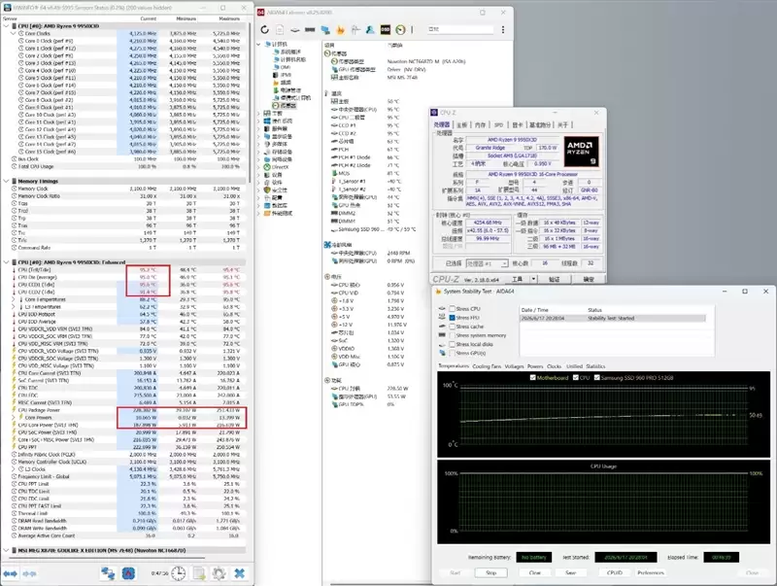
Task: Click HWiNFO blue left-right arrows expand icon
Action: tap(10, 573)
